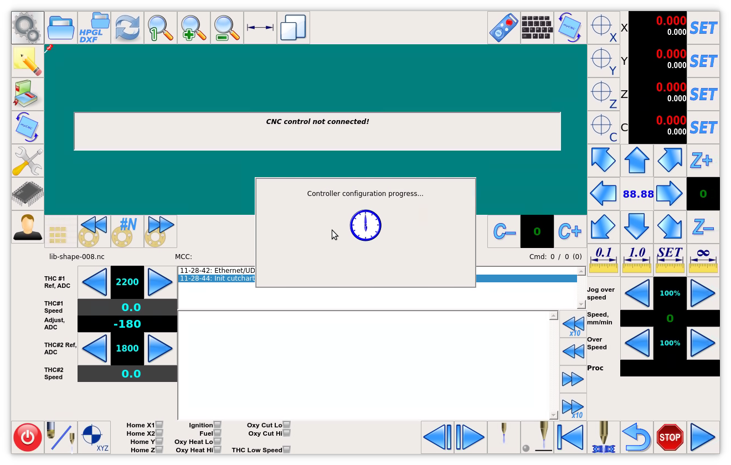
Task: Open the HPGL DXF import folder
Action: point(94,28)
